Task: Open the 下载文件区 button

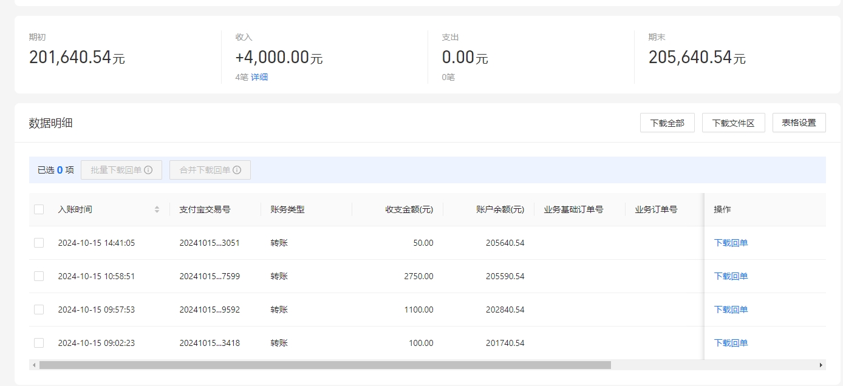Action: coord(733,123)
